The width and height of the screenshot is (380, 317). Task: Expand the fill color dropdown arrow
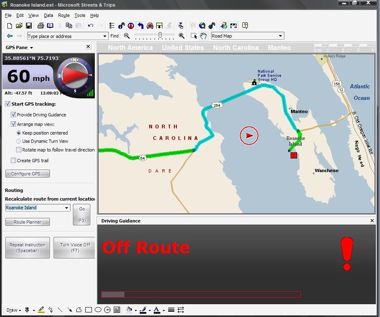point(136,310)
